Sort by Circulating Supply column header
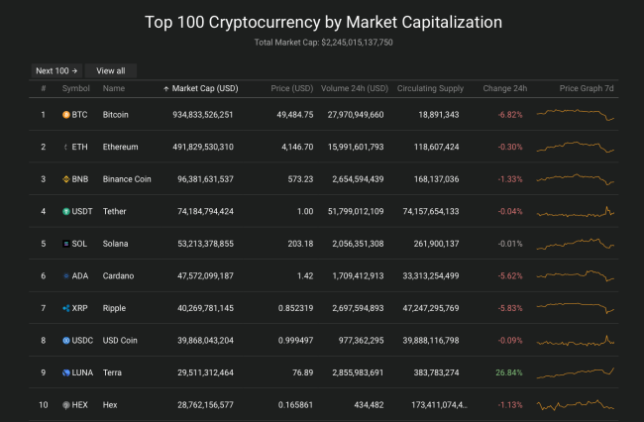 tap(430, 89)
